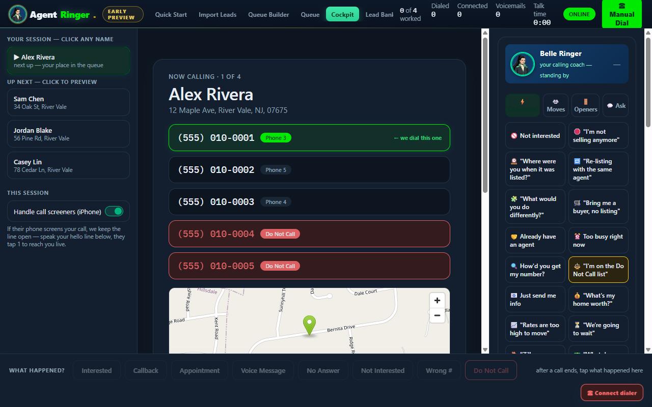The height and width of the screenshot is (407, 652).
Task: Zoom out on the map
Action: click(437, 315)
